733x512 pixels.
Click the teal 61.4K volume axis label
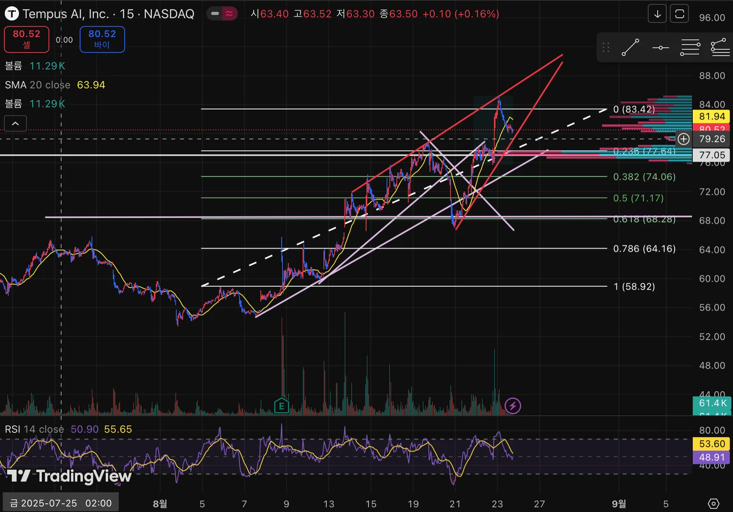(x=713, y=403)
